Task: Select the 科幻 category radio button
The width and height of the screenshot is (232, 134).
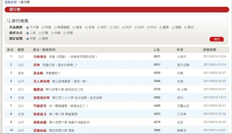Action: (x=148, y=28)
